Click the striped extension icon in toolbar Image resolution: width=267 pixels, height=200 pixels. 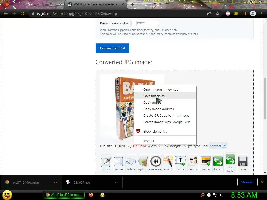tap(228, 14)
